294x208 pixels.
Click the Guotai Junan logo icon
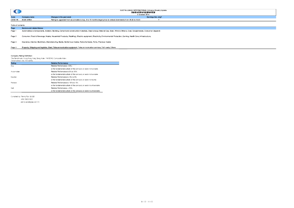click(17, 12)
